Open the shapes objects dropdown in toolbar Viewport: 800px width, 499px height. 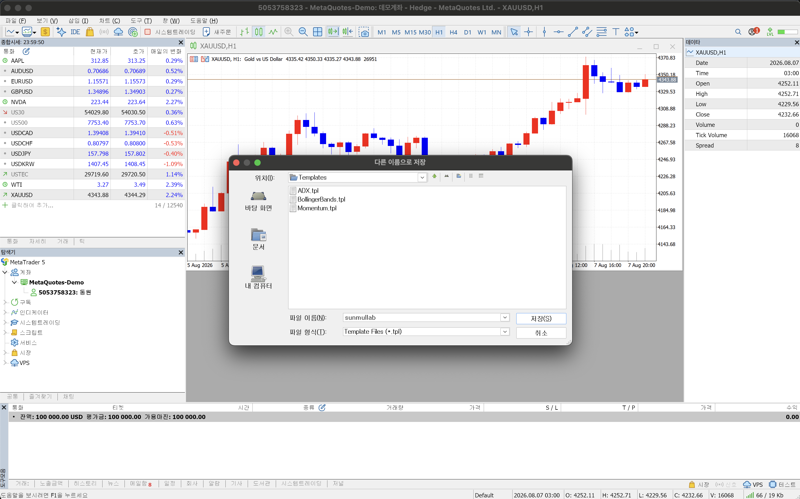pos(631,32)
